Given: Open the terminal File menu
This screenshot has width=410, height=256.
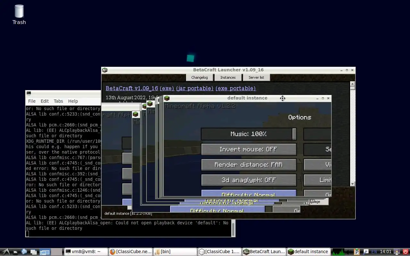Looking at the screenshot, I should coord(32,101).
